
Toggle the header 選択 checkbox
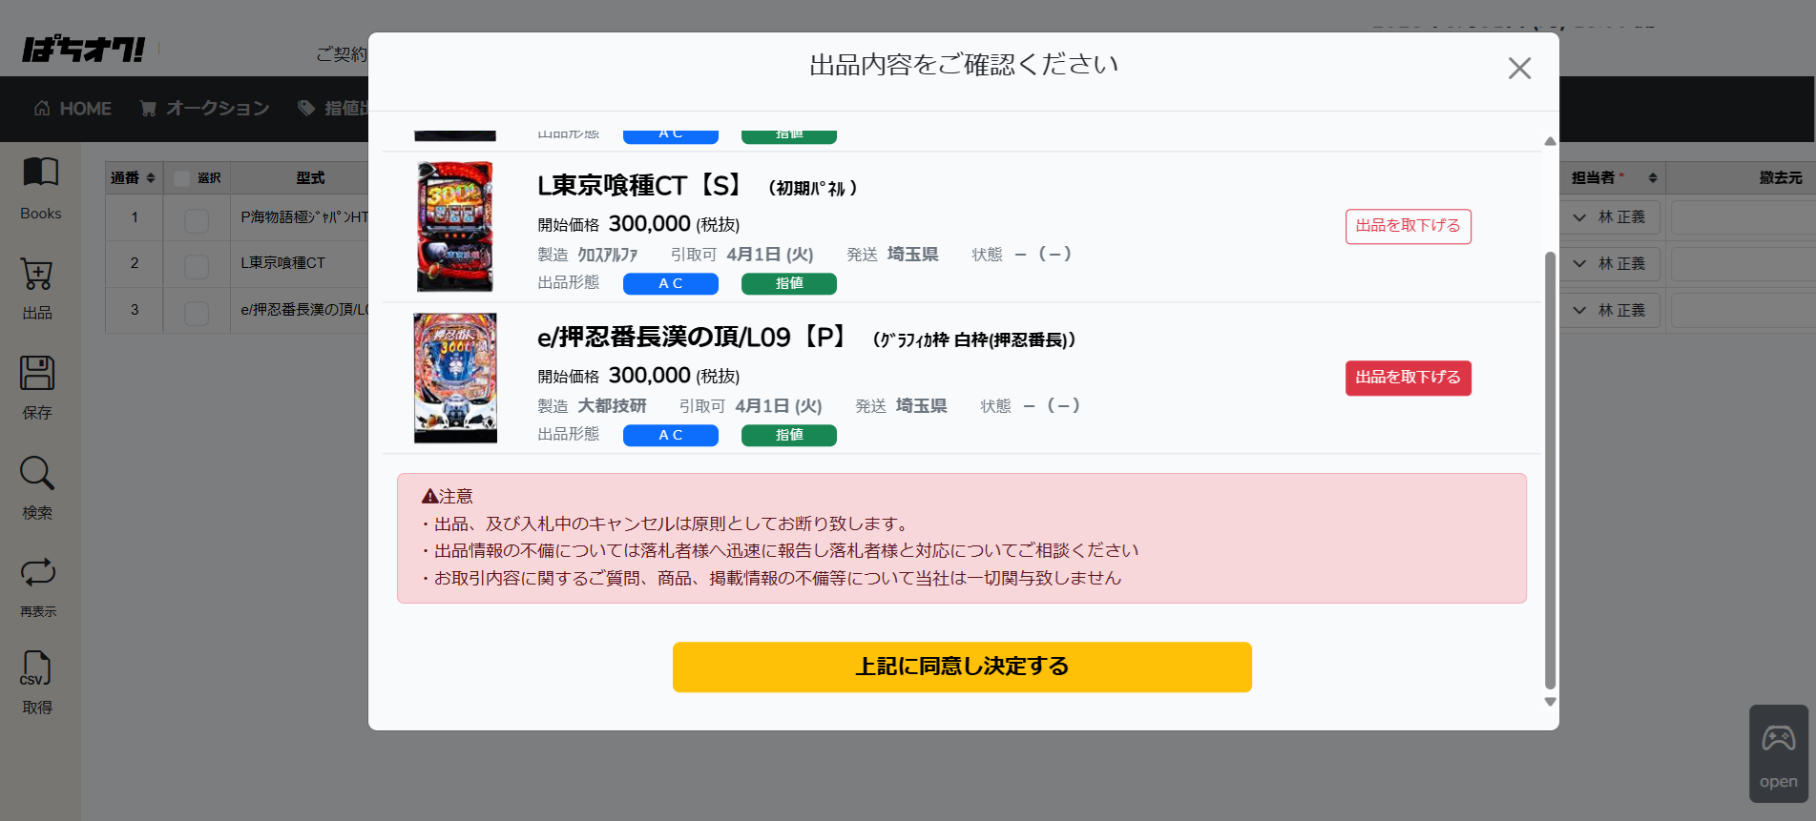point(181,178)
